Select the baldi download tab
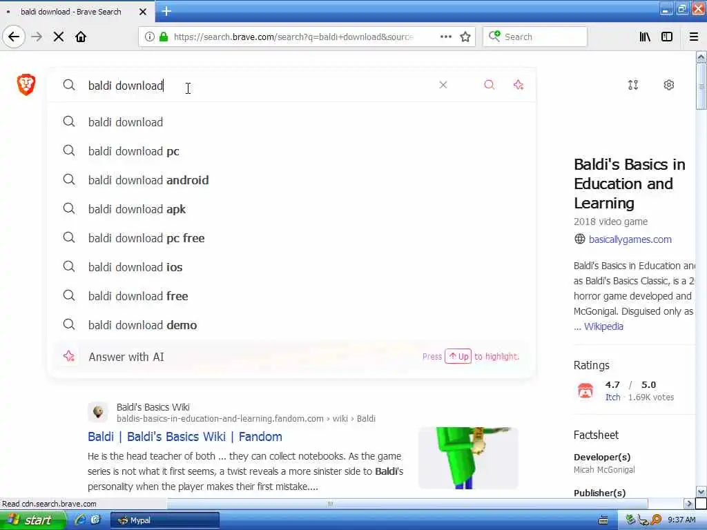The height and width of the screenshot is (530, 707). [x=71, y=12]
